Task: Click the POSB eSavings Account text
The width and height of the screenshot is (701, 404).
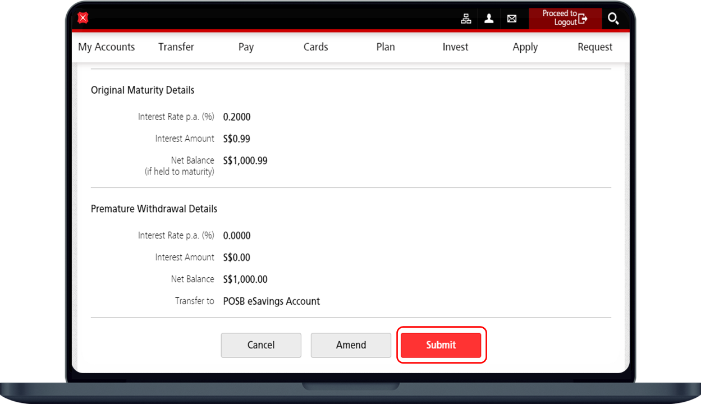Action: [x=272, y=301]
